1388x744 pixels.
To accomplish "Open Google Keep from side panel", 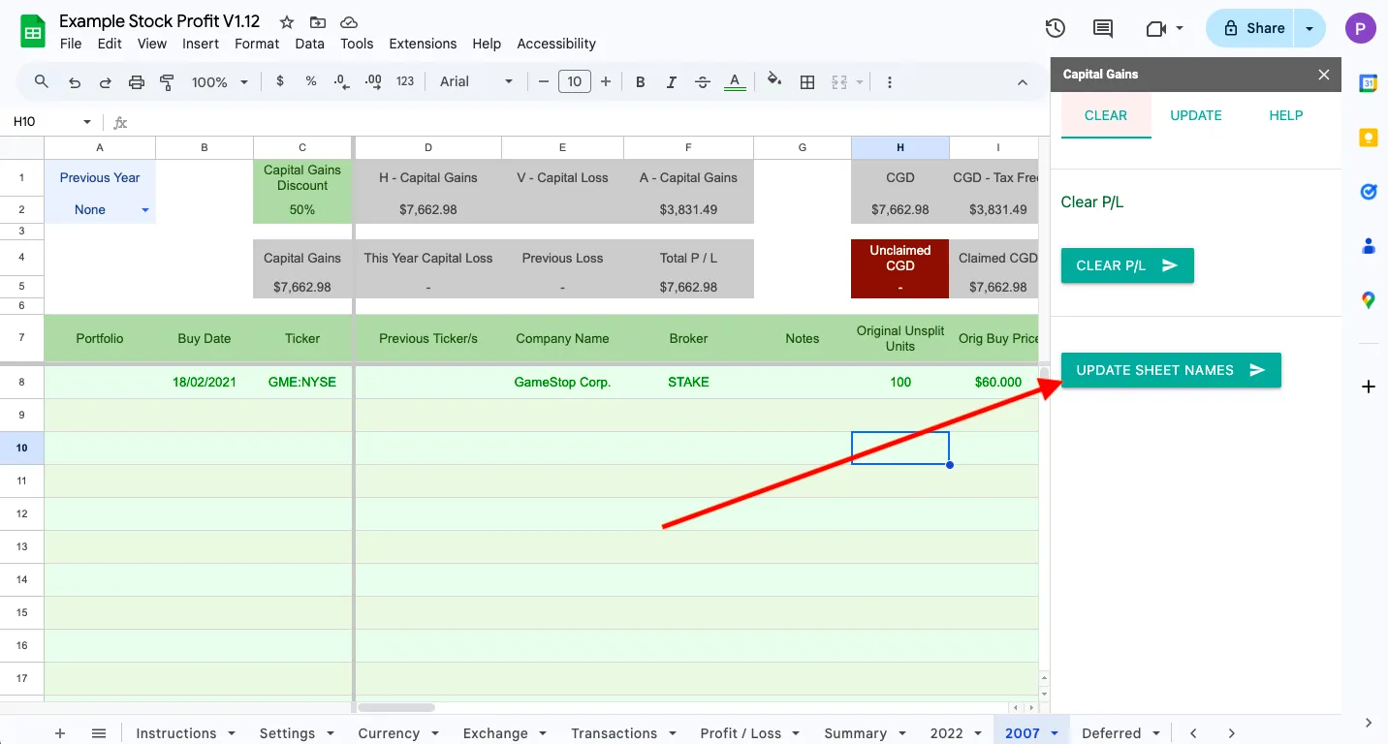I will tap(1368, 138).
